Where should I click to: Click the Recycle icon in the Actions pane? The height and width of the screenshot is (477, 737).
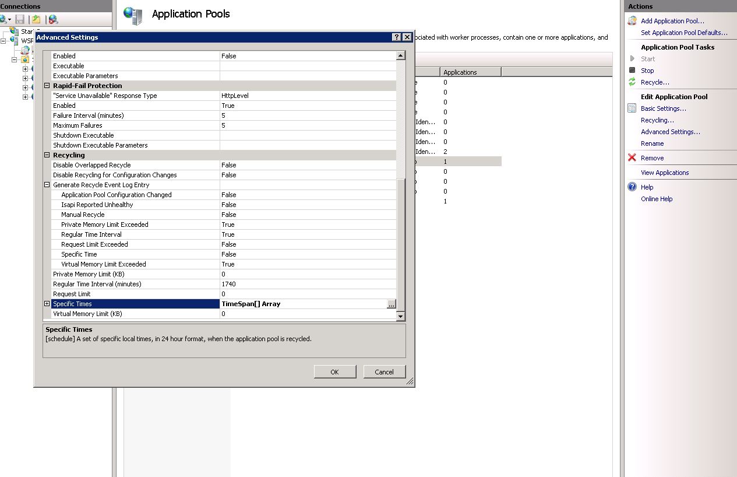pos(633,82)
